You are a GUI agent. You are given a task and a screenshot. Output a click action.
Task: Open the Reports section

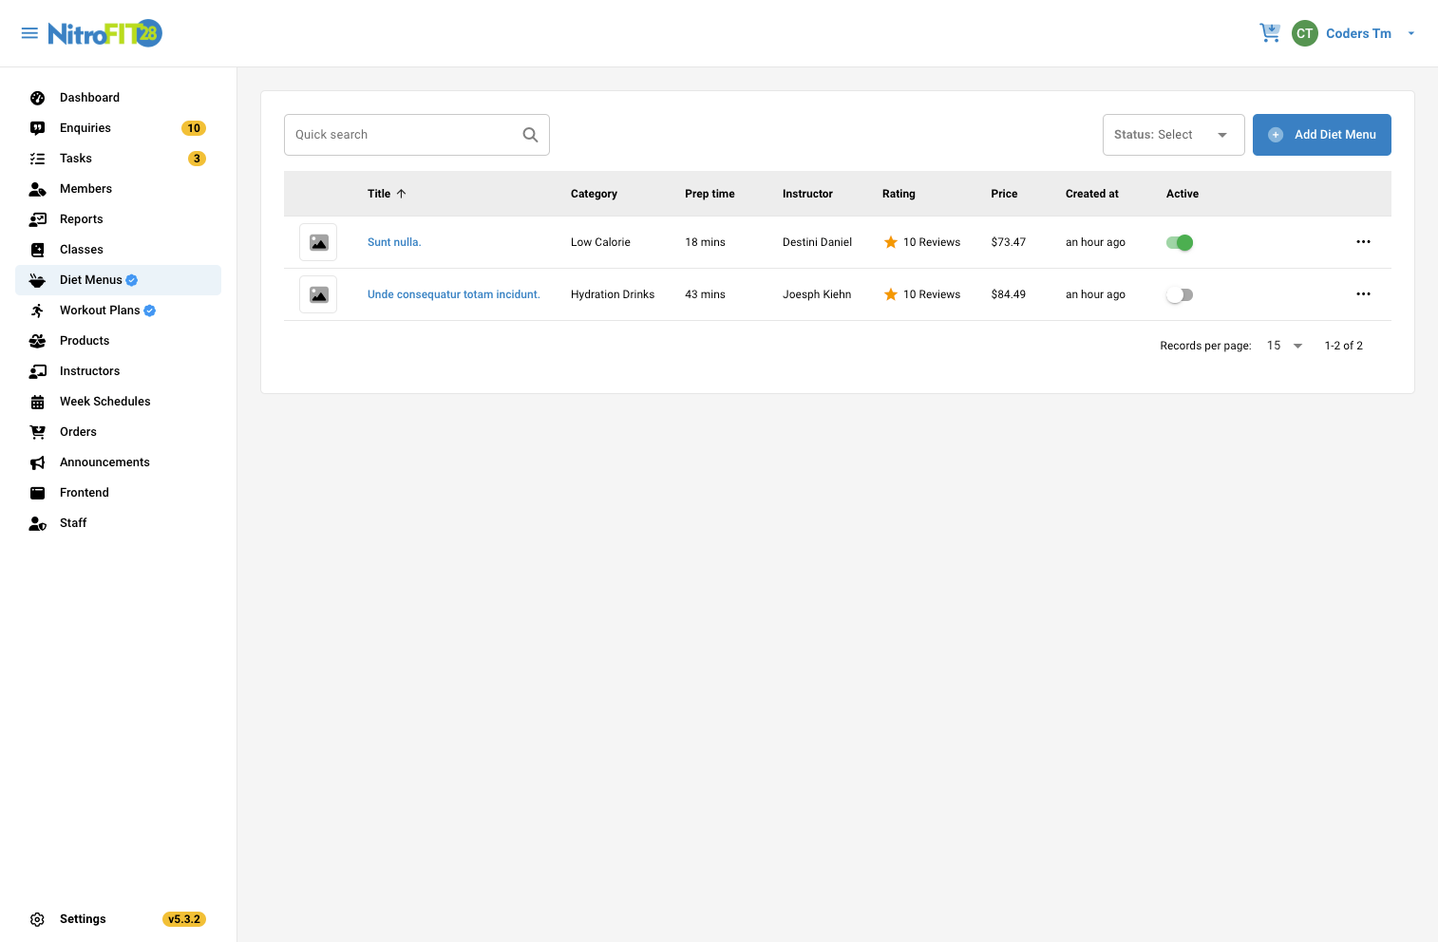point(81,218)
